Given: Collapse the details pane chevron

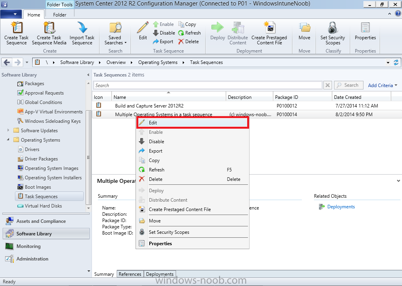Looking at the screenshot, I should click(398, 181).
